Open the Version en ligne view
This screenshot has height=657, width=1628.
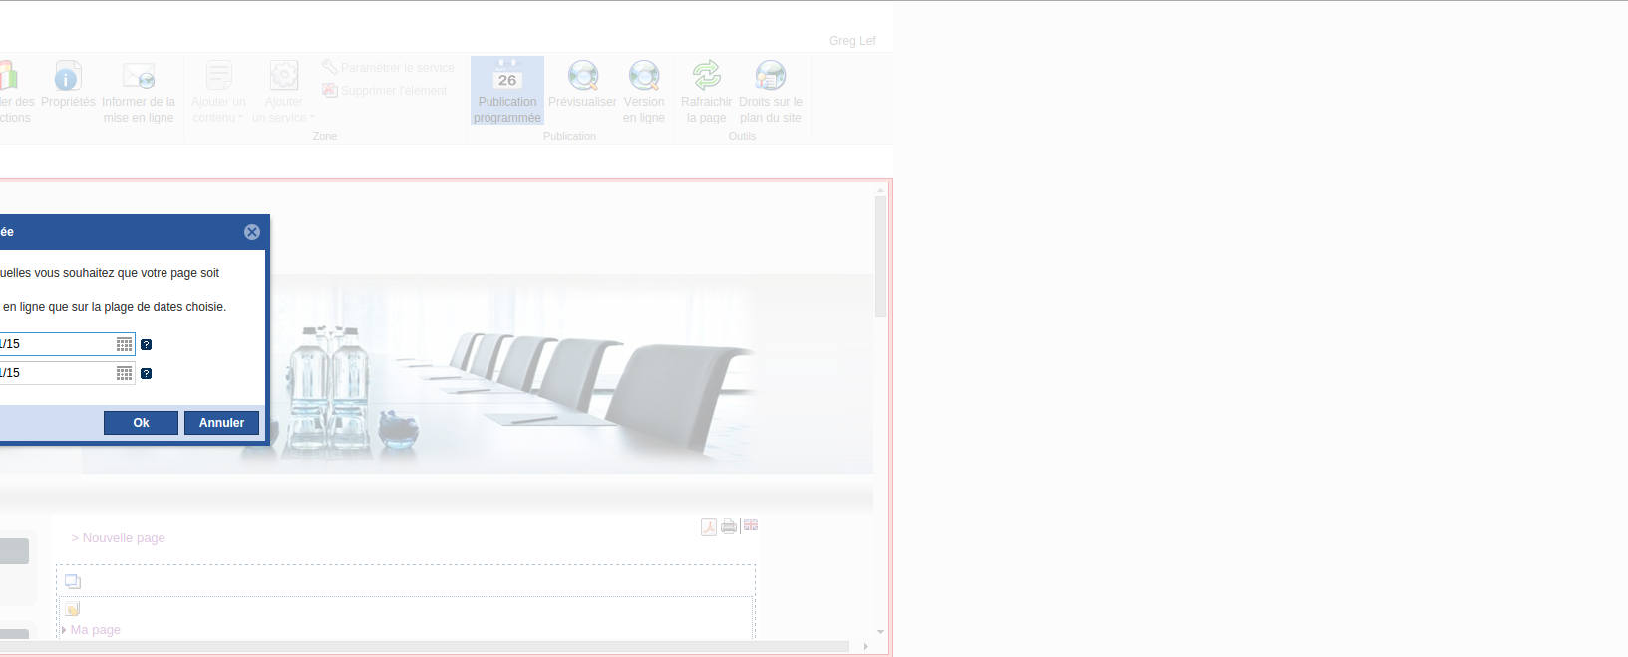(x=643, y=90)
